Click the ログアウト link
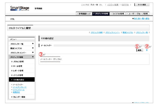Screen dimensions: 154x104 (125, 5)
